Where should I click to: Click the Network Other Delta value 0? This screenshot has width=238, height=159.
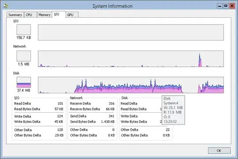click(x=113, y=130)
